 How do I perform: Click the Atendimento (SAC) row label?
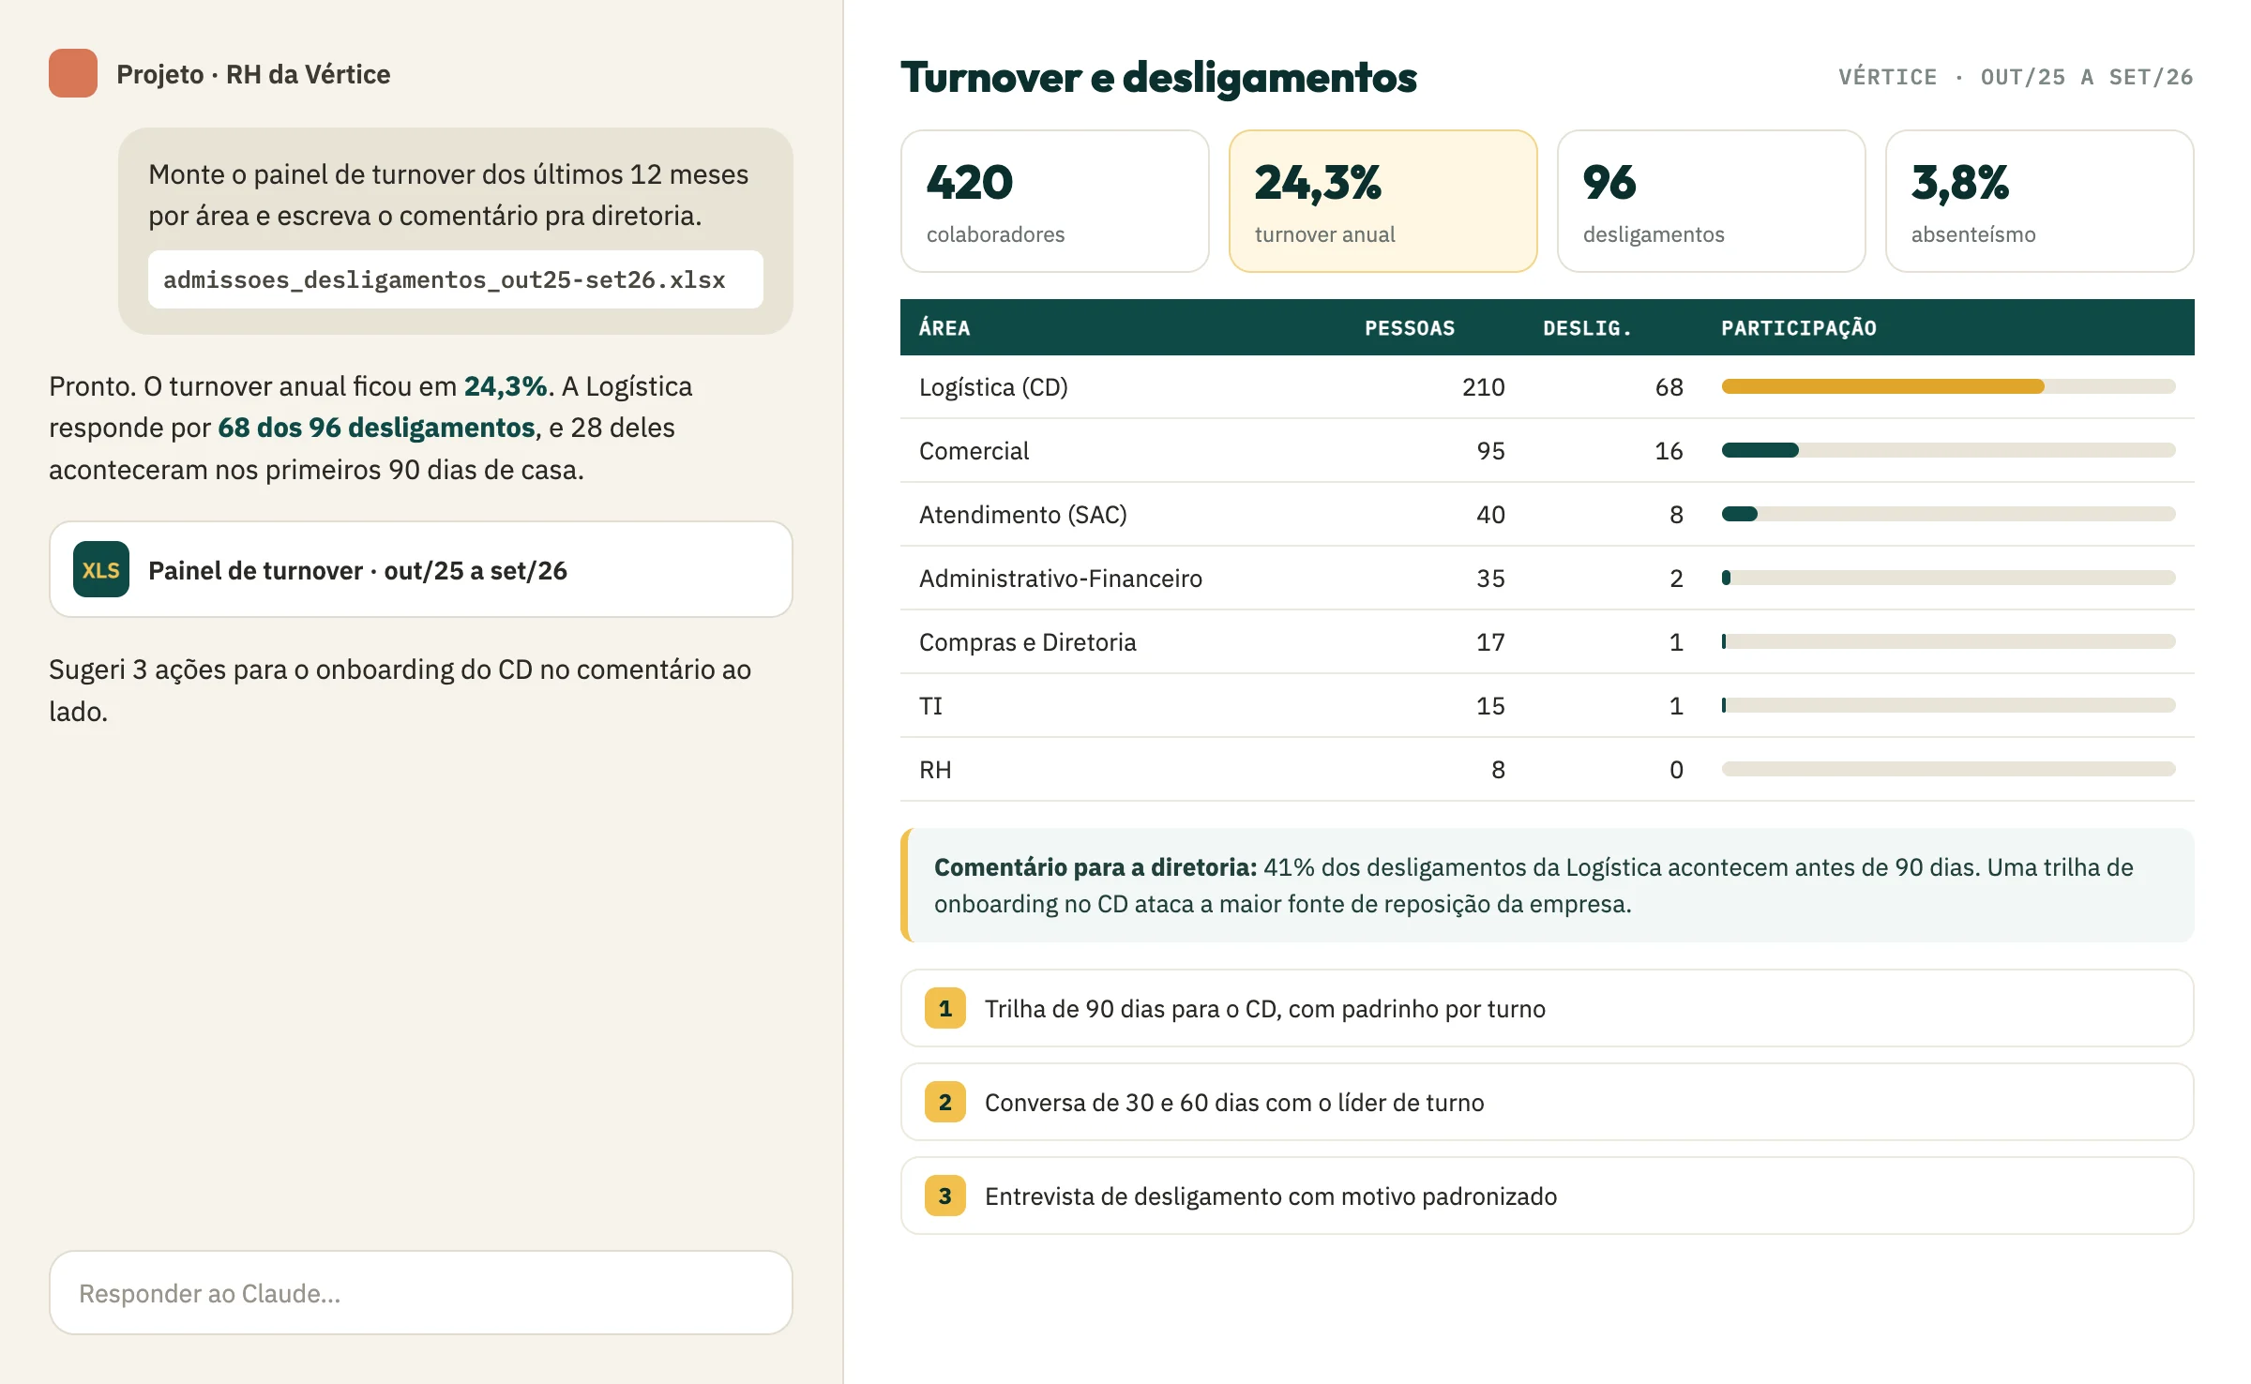coord(1022,515)
